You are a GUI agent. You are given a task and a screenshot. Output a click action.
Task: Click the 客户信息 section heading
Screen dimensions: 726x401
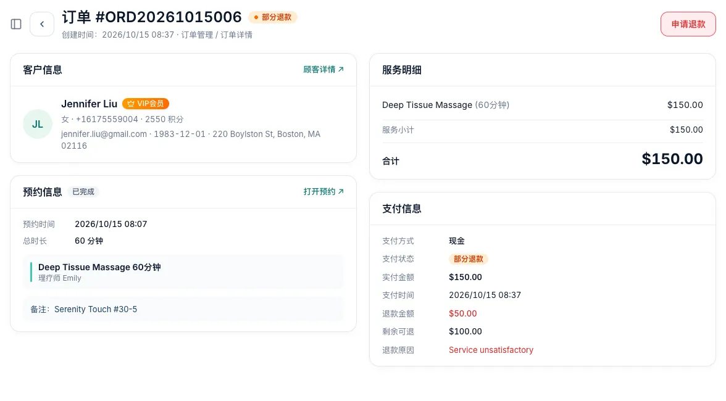click(x=43, y=70)
